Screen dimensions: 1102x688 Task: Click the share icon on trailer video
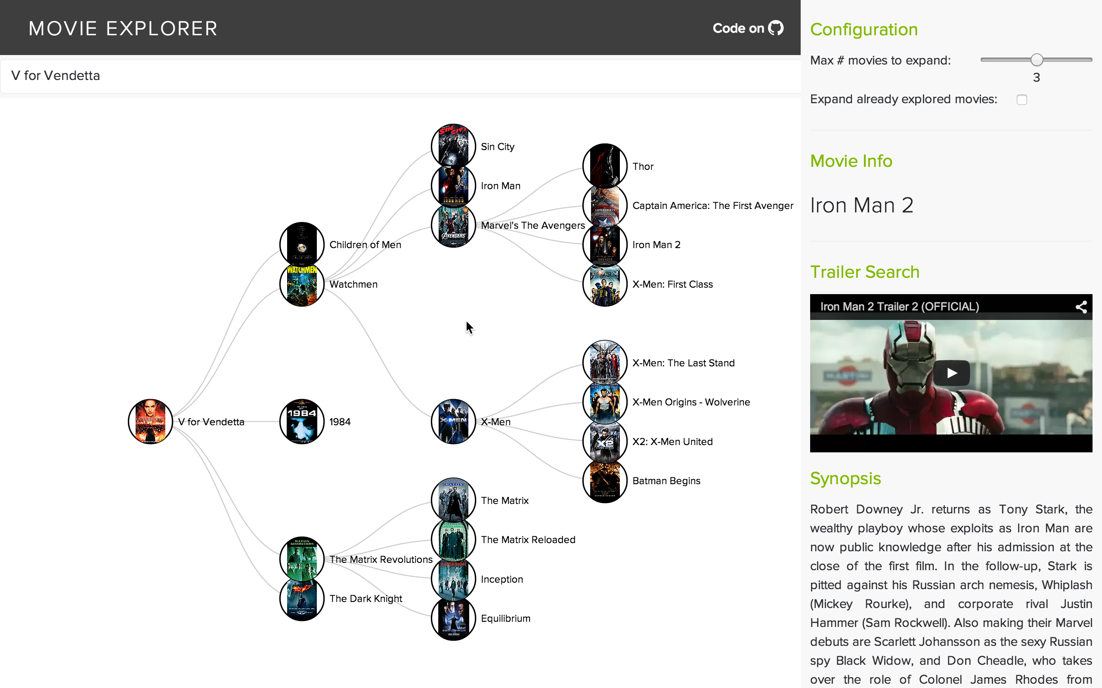tap(1081, 307)
